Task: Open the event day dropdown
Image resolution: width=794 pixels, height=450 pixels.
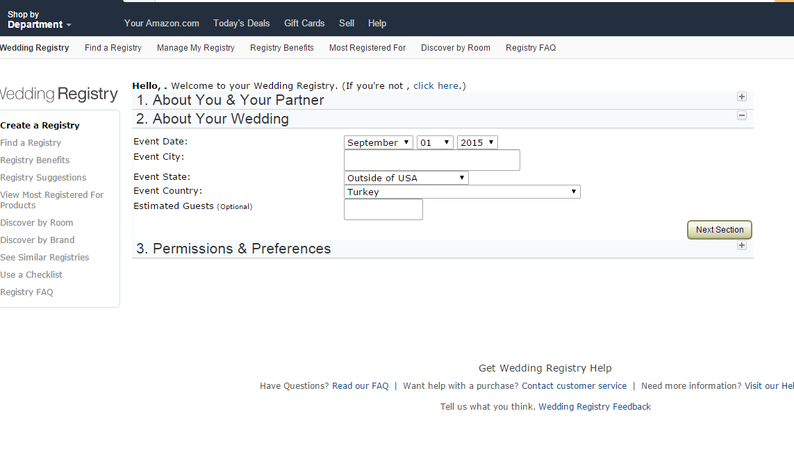Action: (x=434, y=143)
